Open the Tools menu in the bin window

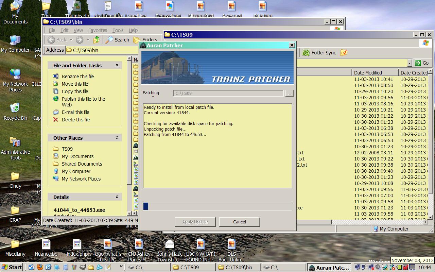pos(118,30)
